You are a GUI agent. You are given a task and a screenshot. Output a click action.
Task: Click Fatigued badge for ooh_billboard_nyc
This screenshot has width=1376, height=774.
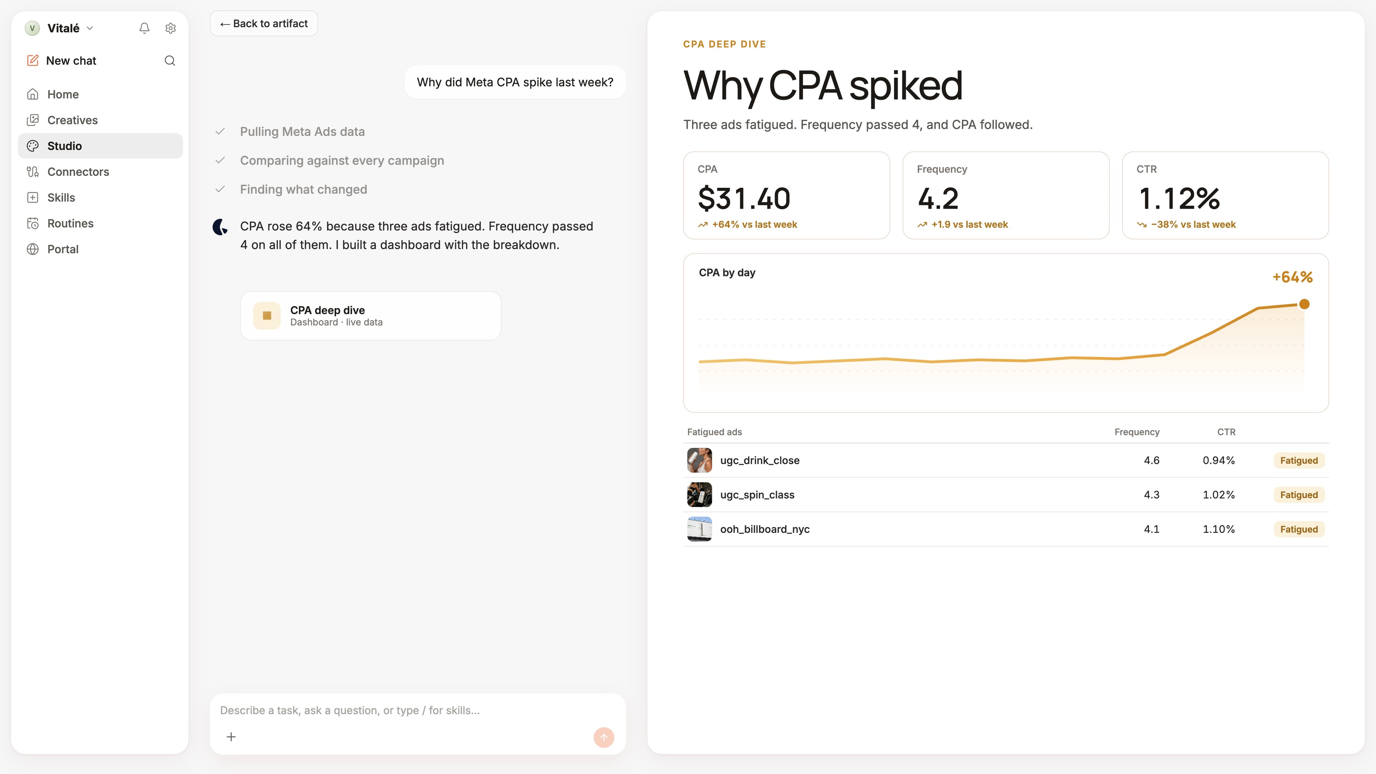click(1299, 529)
